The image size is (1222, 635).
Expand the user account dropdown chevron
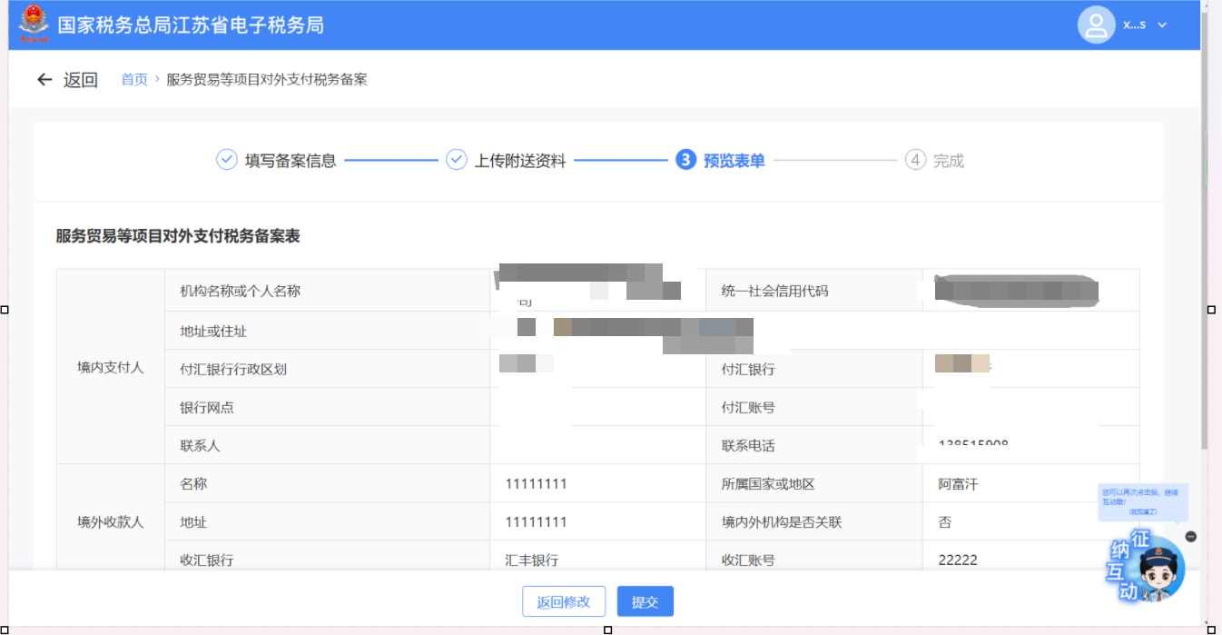point(1162,25)
